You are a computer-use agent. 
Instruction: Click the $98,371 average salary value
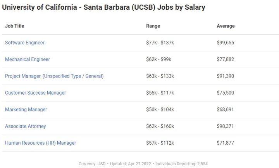click(x=226, y=126)
